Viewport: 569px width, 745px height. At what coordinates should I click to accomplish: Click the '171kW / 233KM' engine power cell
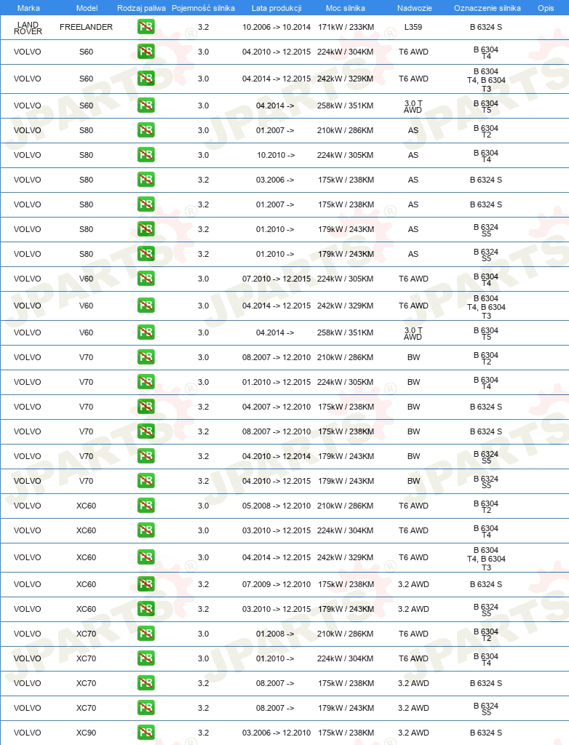point(346,27)
